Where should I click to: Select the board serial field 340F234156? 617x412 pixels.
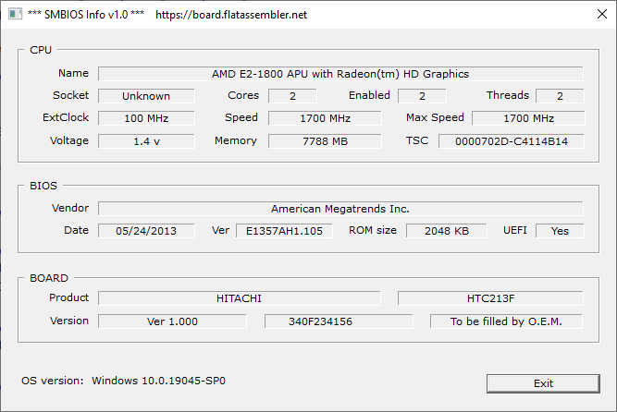pyautogui.click(x=339, y=321)
